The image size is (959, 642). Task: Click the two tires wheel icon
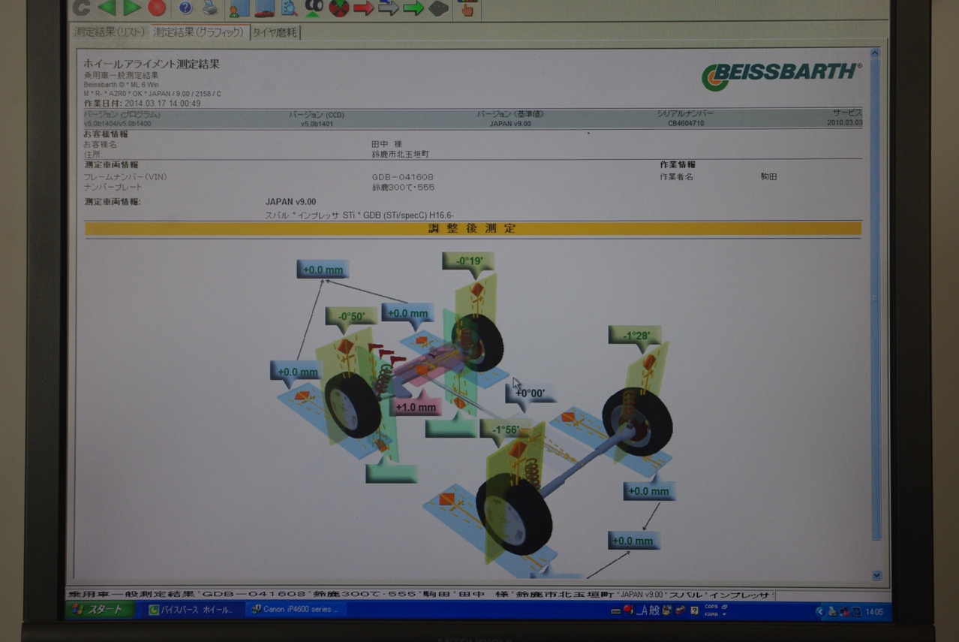[x=314, y=8]
